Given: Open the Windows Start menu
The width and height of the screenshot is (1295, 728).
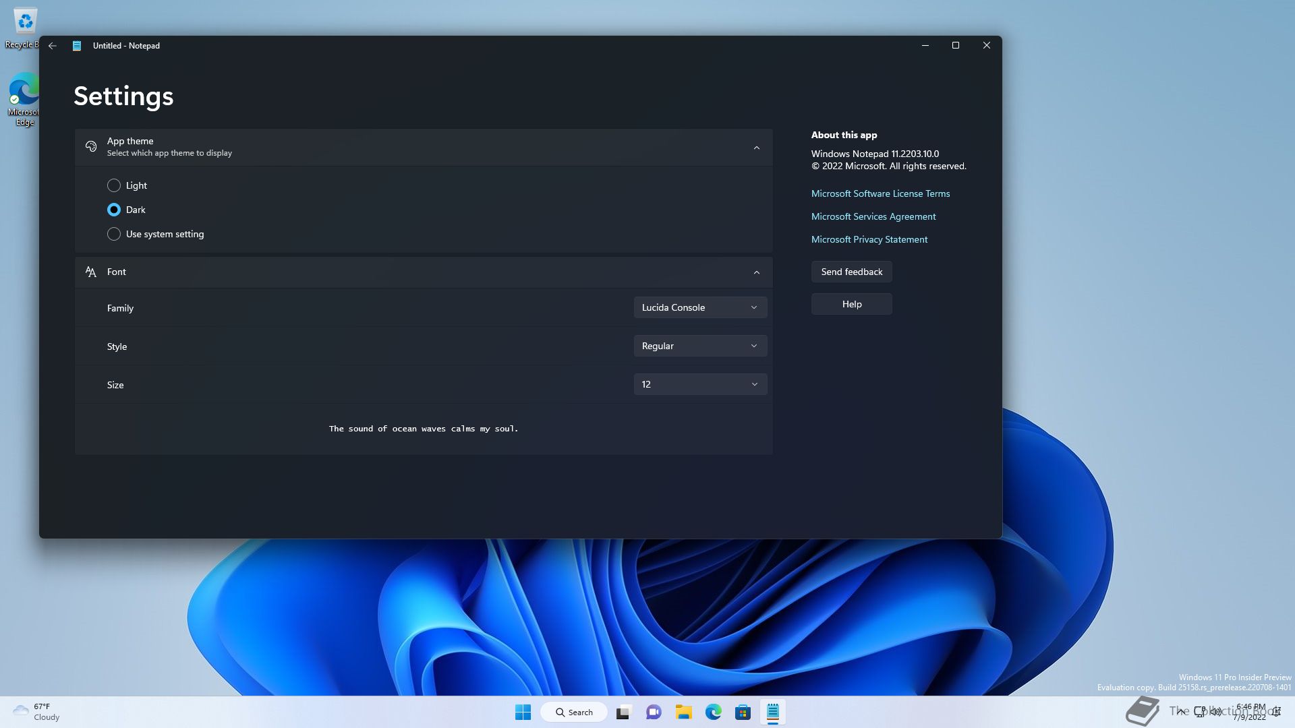Looking at the screenshot, I should click(x=523, y=712).
